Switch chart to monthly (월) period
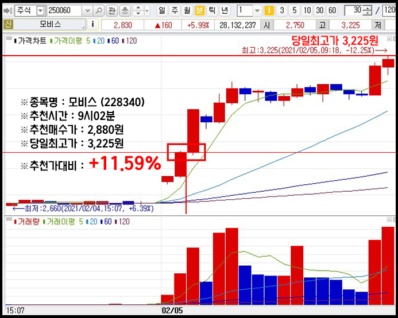Screen dimensions: 398x318 (x=187, y=10)
